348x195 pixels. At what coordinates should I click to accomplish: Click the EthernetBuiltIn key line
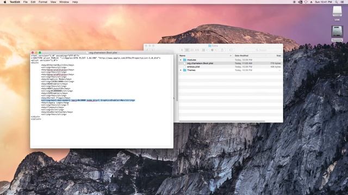tap(58, 65)
